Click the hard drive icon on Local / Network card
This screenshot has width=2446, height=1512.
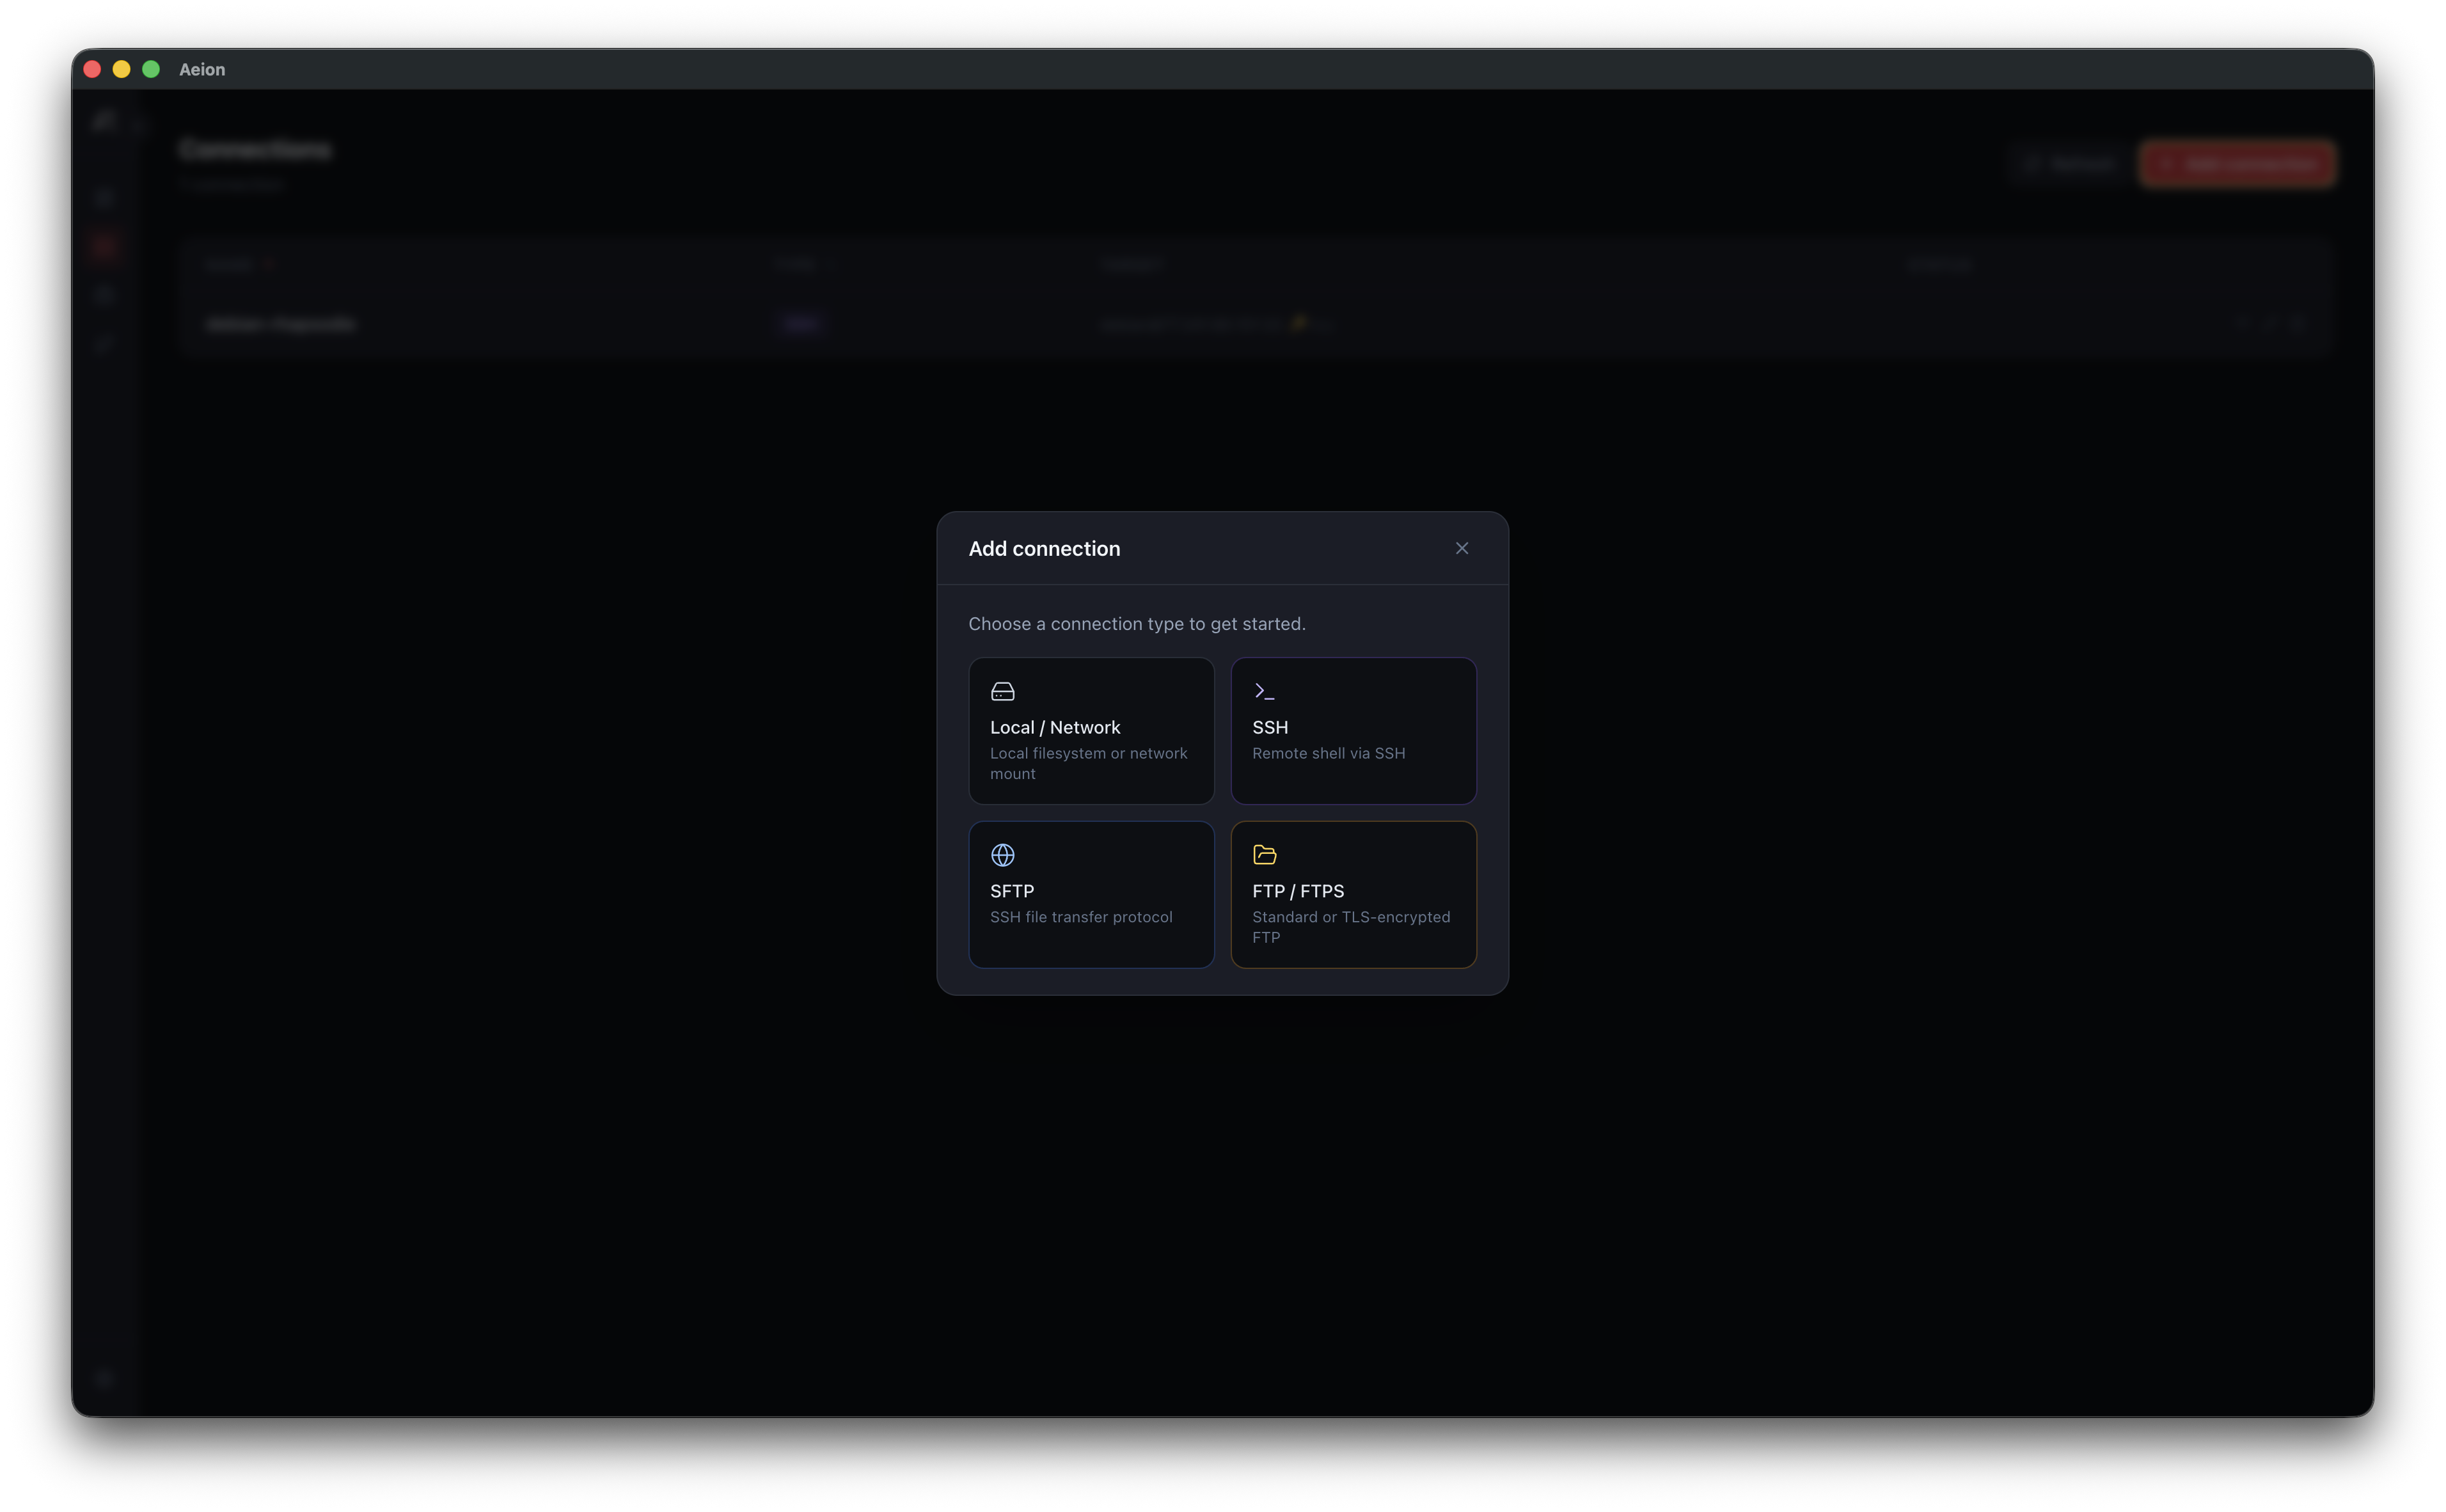[x=1002, y=690]
